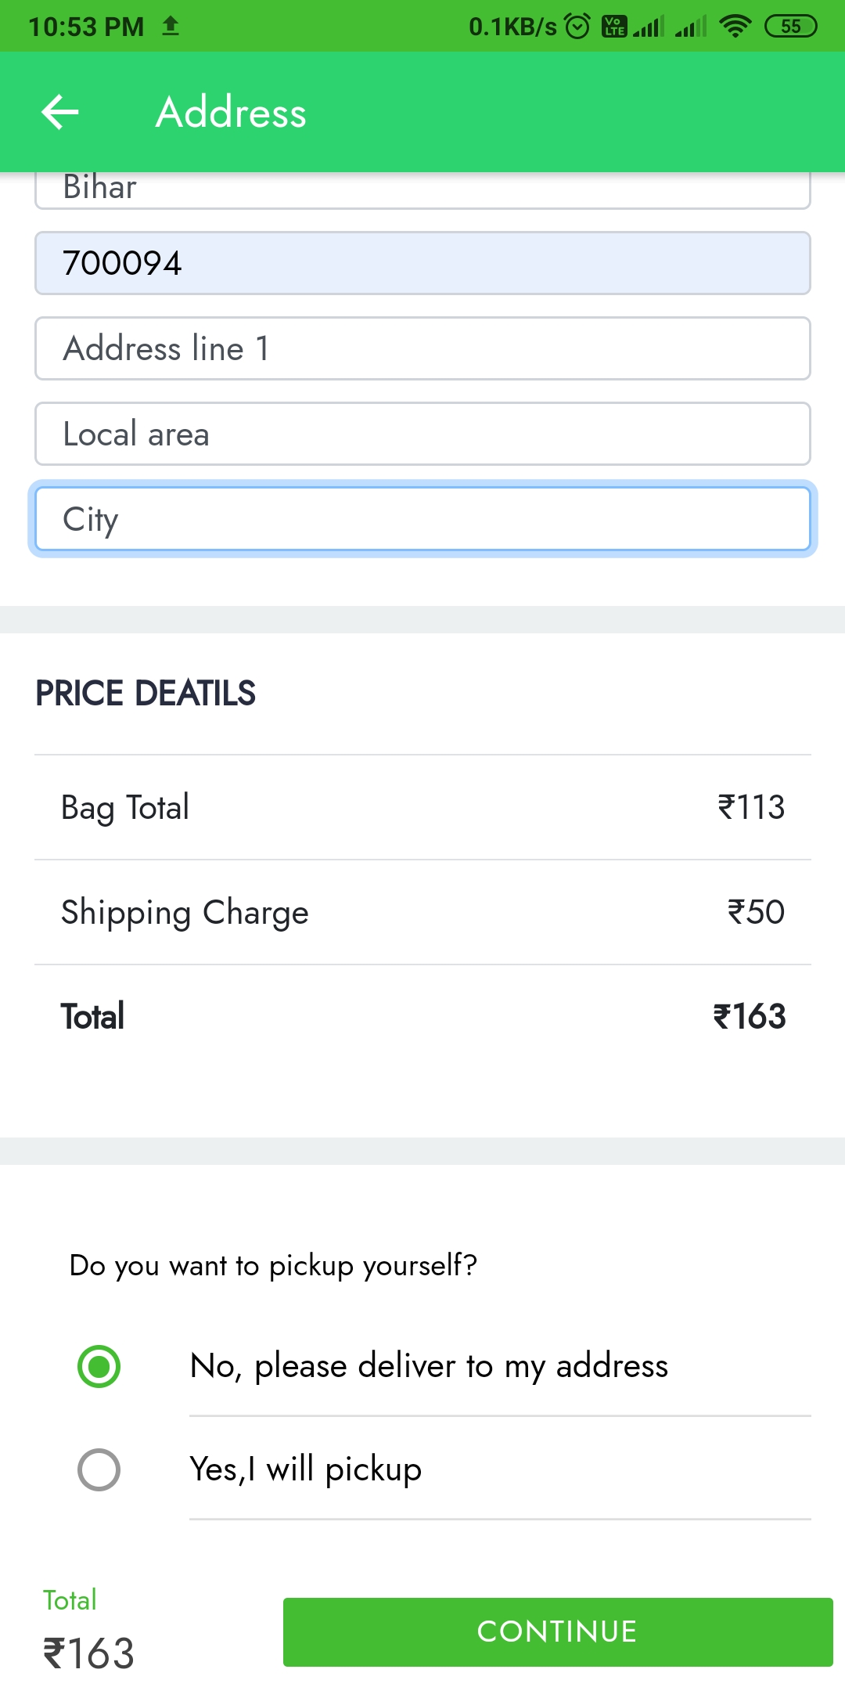Tap the battery level indicator
845x1691 pixels.
tap(790, 27)
